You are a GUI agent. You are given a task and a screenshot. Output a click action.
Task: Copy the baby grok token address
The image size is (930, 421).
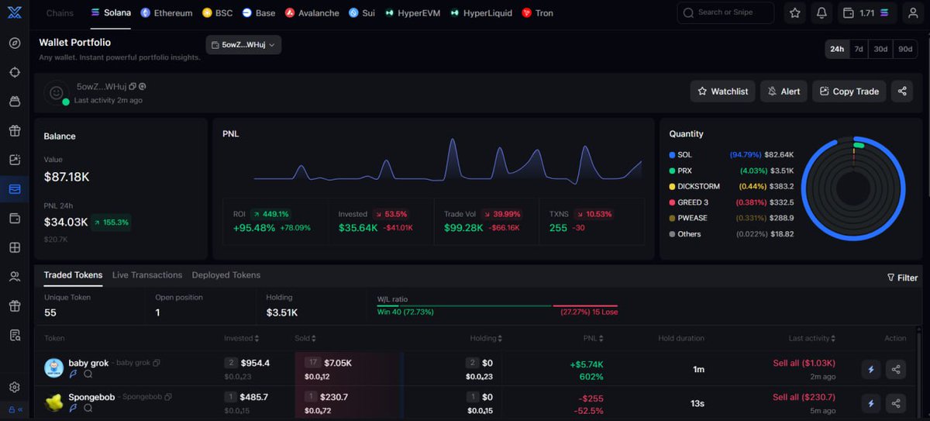(x=157, y=363)
